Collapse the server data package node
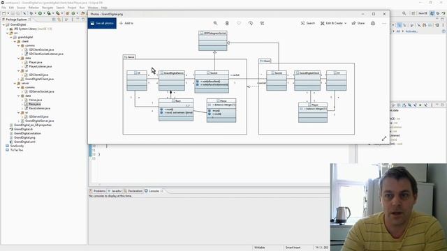This screenshot has width=447, height=251. tap(19, 96)
